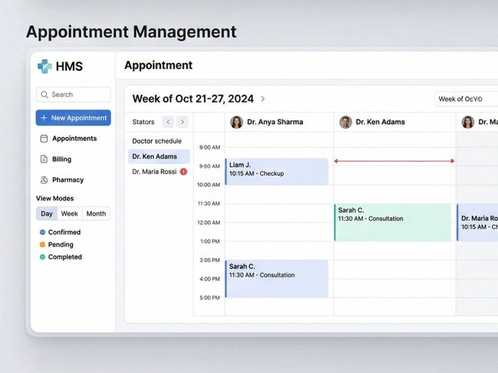Click the calendar icon beside Appointments

coord(44,138)
